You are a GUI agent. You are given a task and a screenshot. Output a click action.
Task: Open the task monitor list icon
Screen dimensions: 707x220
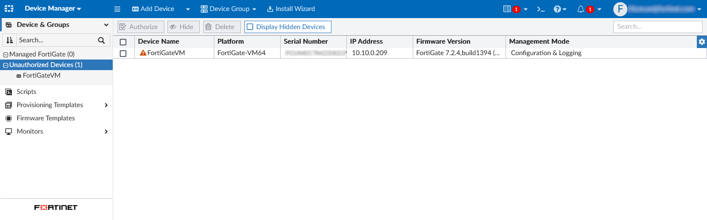(507, 9)
